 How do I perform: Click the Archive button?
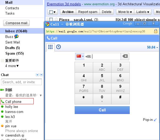click(68, 12)
